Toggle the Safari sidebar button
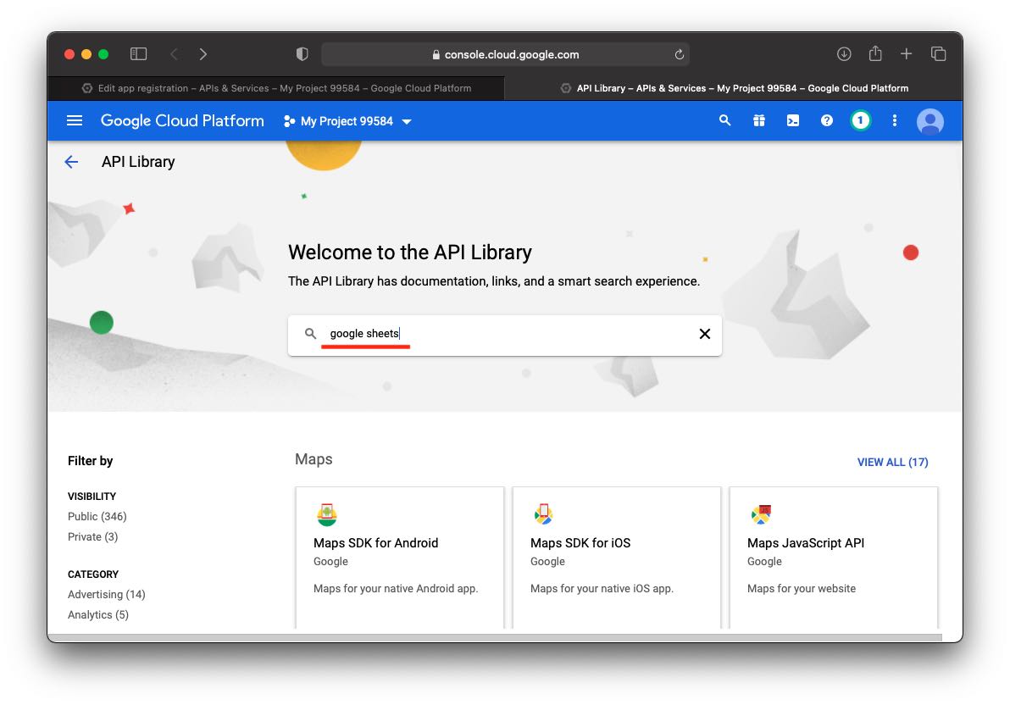Image resolution: width=1010 pixels, height=705 pixels. (x=138, y=54)
